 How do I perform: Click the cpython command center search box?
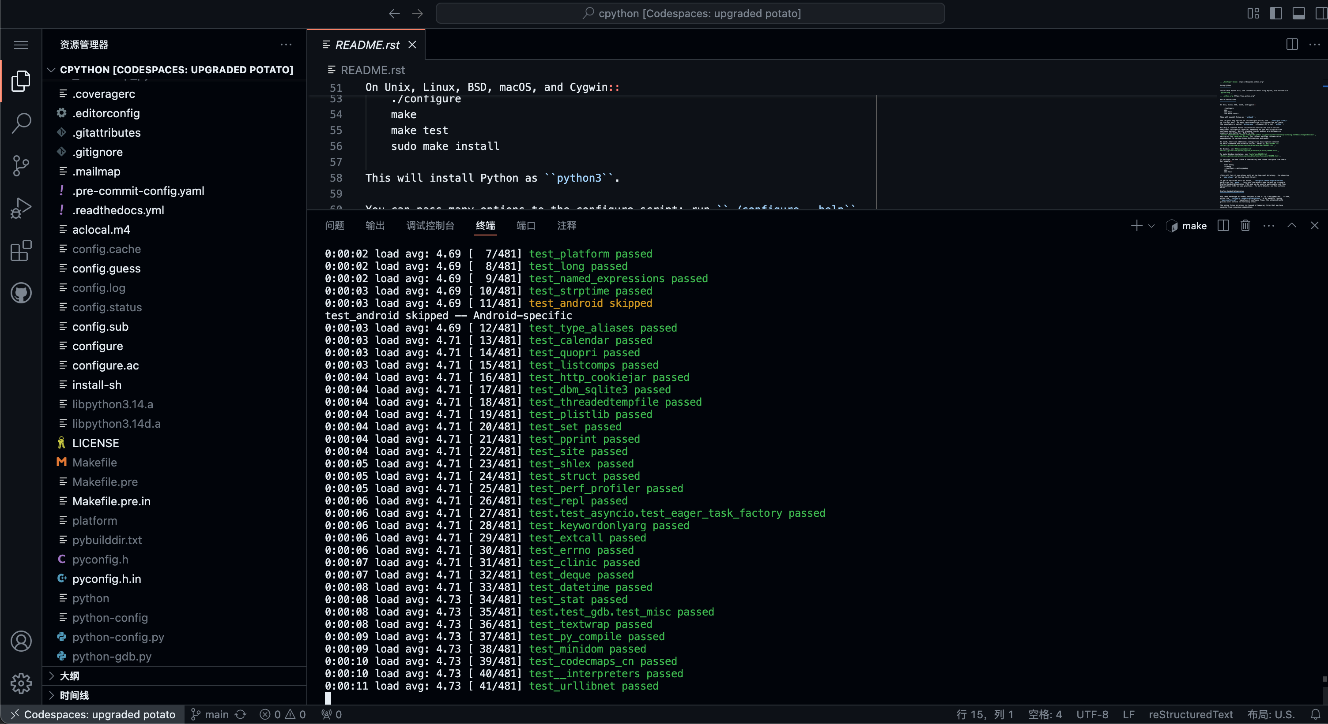[690, 13]
